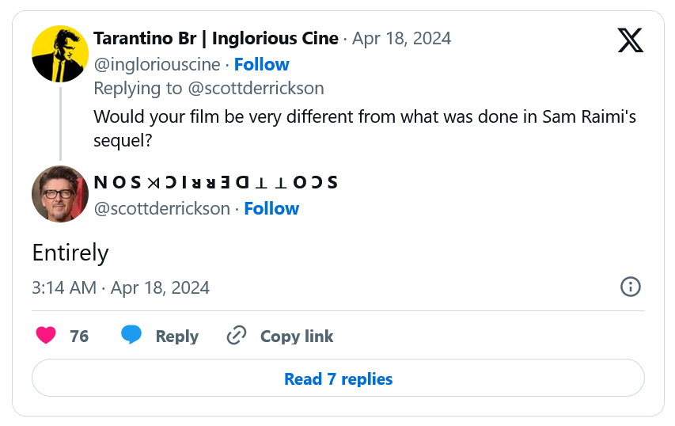
Task: Click the upside-down Scott Derrickson display name
Action: pos(216,182)
